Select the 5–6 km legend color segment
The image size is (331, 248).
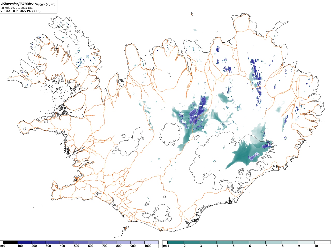[x=241, y=242]
